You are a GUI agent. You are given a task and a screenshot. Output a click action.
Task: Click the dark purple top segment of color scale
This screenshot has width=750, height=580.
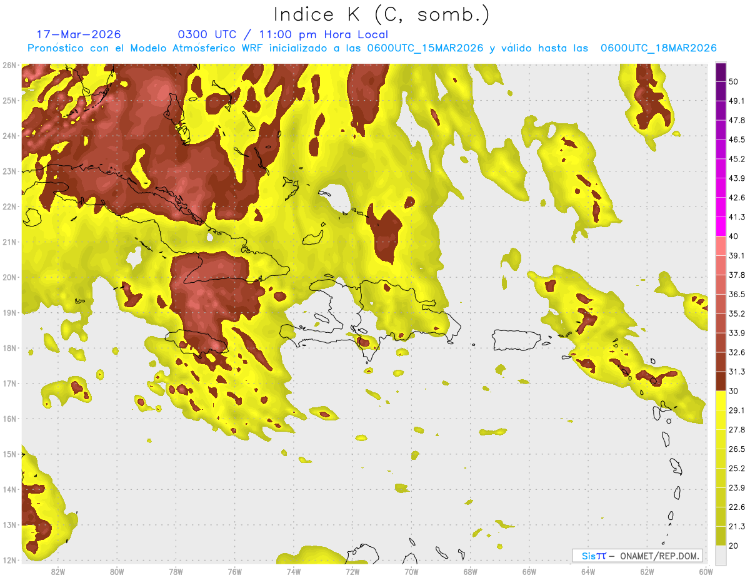click(721, 72)
